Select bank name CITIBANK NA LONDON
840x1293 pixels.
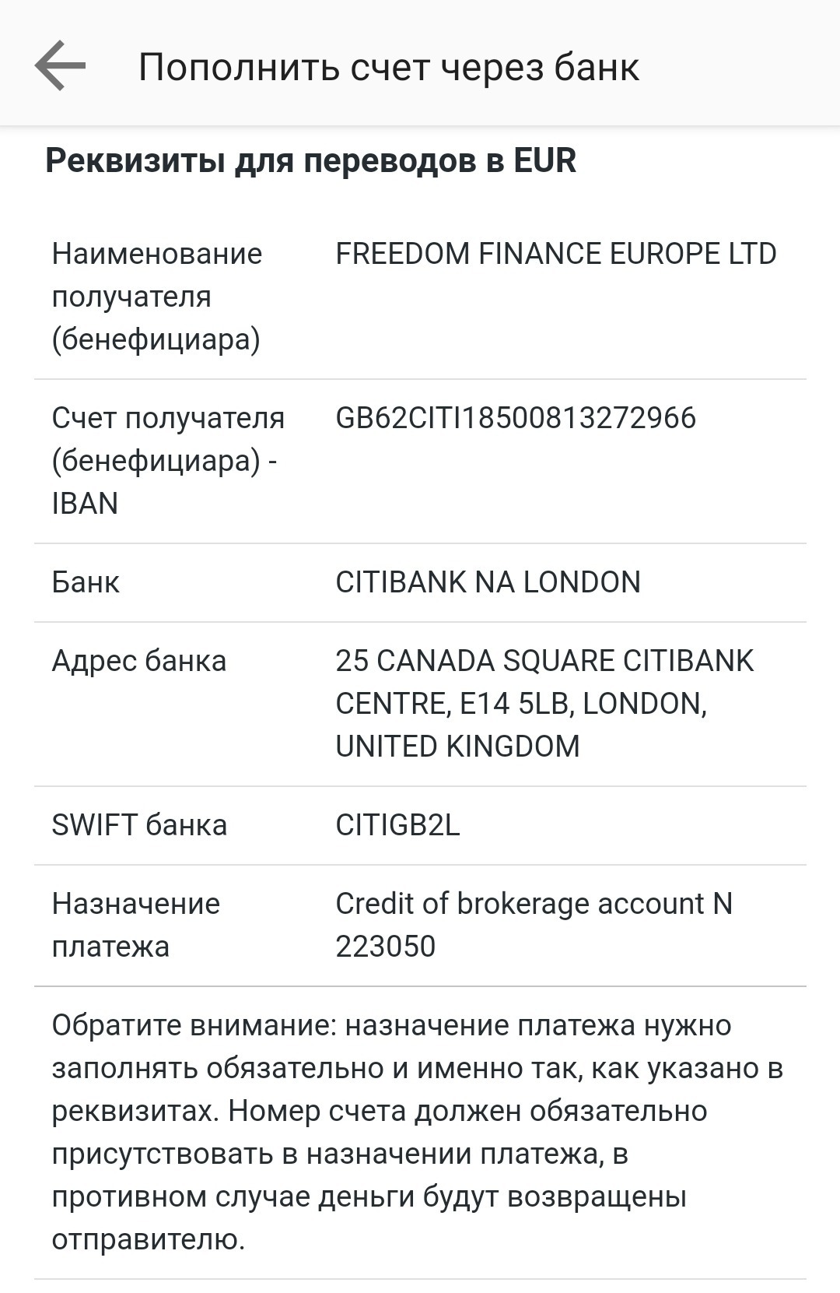(x=488, y=582)
